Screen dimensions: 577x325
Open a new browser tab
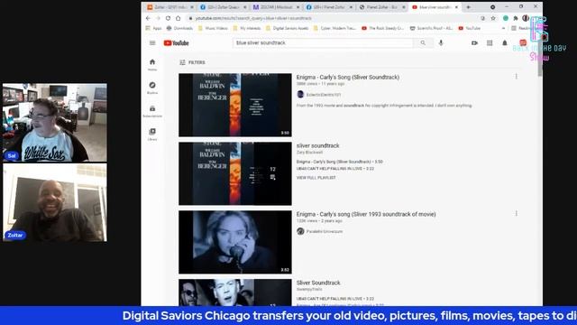point(469,7)
